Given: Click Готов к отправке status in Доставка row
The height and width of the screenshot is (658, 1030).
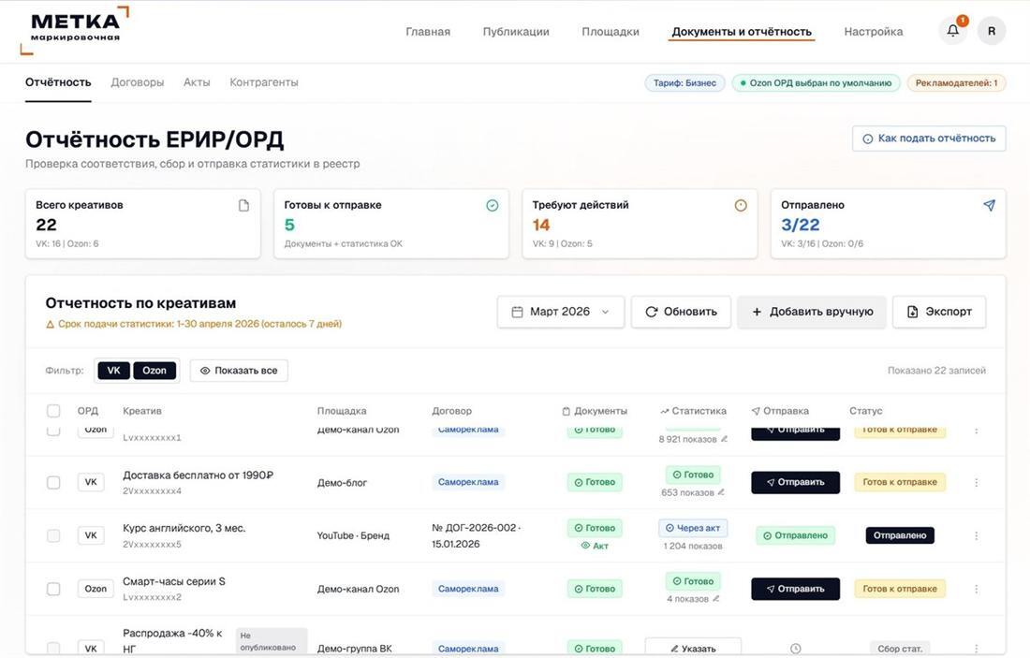Looking at the screenshot, I should coord(899,482).
